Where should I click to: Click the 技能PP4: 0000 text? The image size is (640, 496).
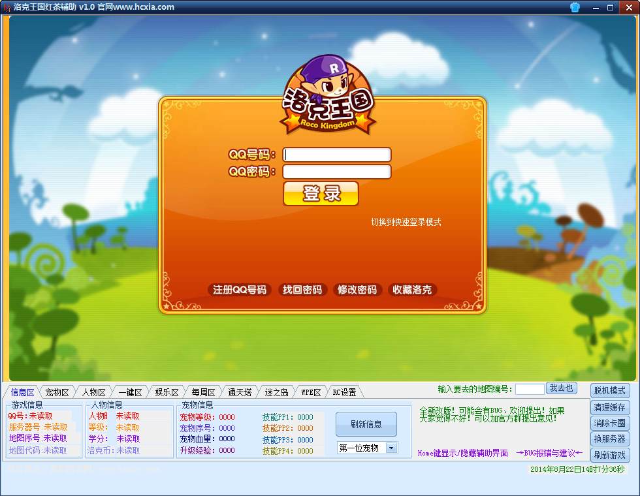click(288, 451)
